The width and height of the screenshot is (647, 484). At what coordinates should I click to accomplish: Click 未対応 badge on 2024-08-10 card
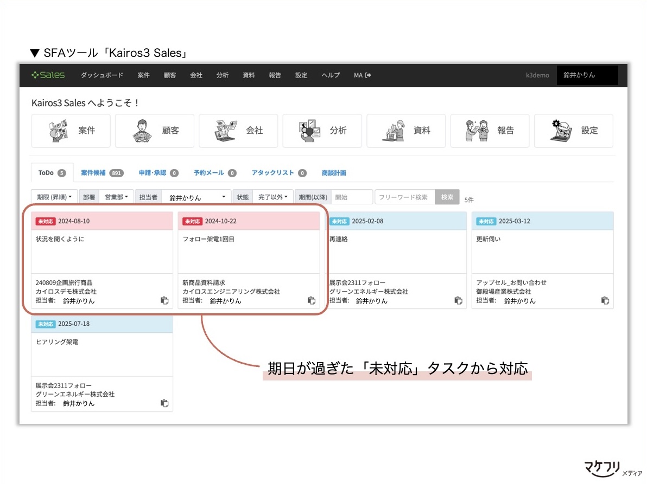[x=46, y=221]
